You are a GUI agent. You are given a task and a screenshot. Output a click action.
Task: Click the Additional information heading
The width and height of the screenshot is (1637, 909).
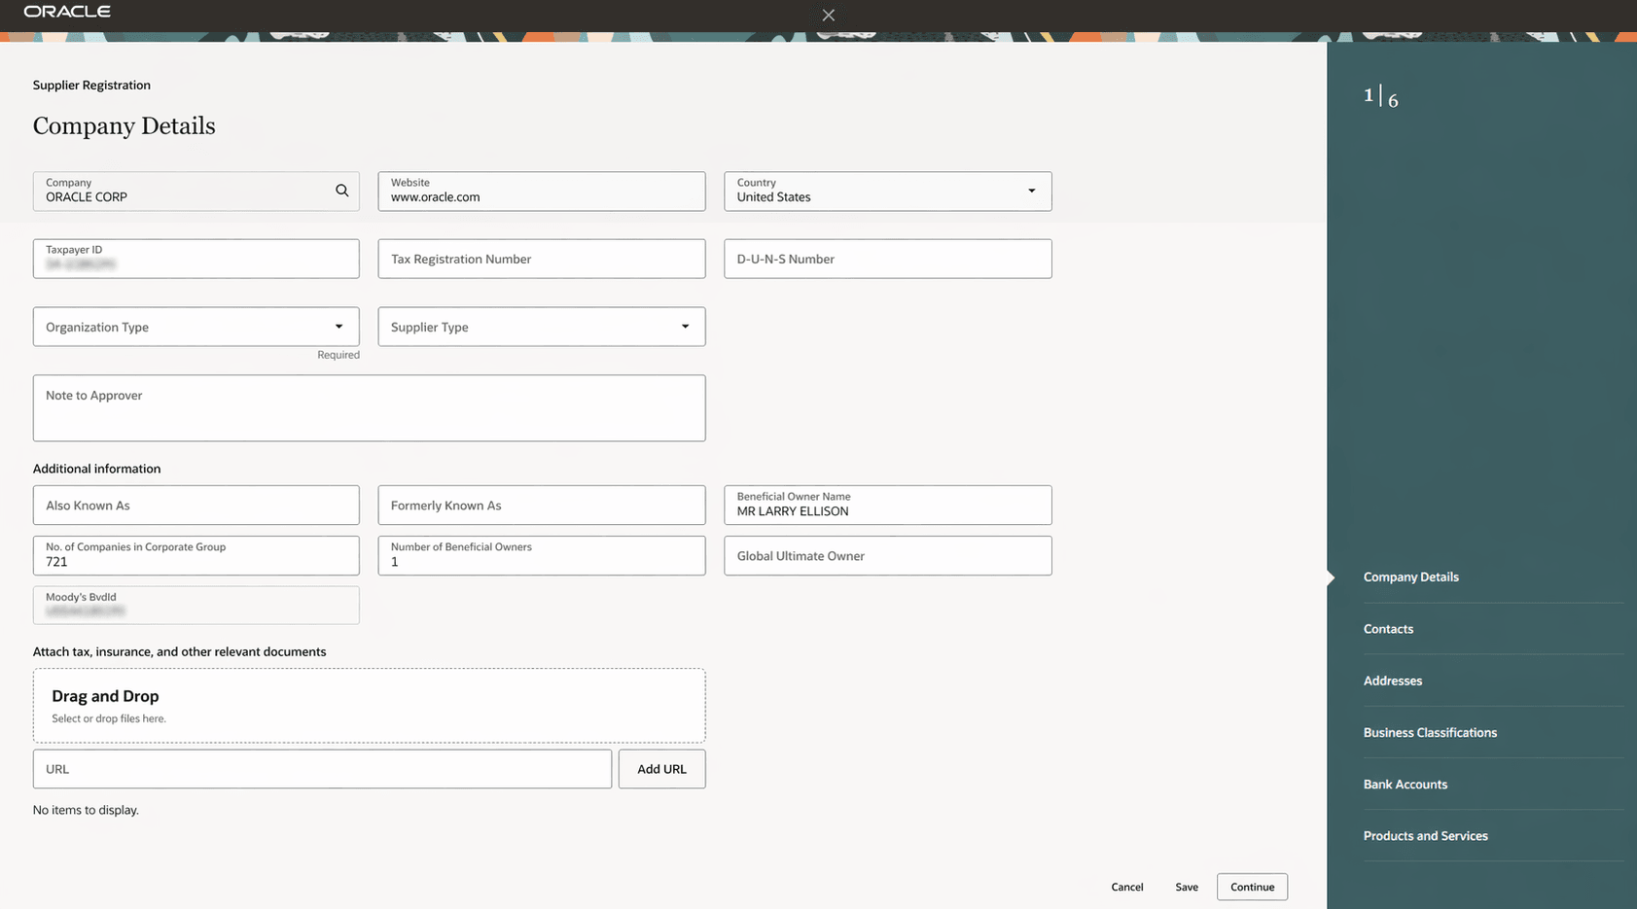(x=96, y=469)
